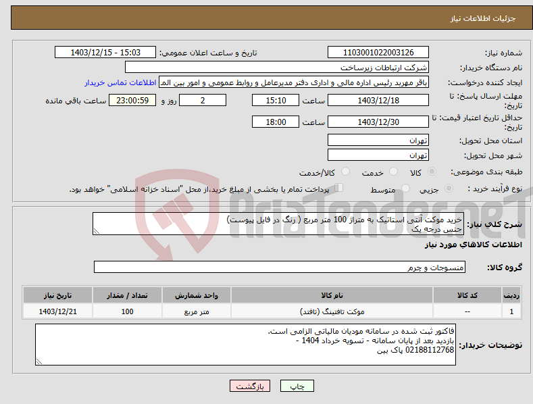Click the response deadline time 15:10
Screen dimensions: 533x404
(276, 100)
